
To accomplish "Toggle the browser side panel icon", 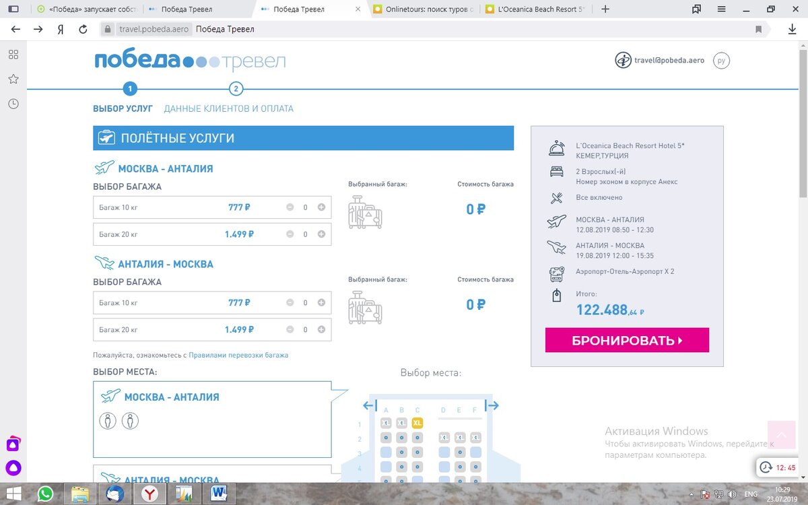I will [13, 9].
